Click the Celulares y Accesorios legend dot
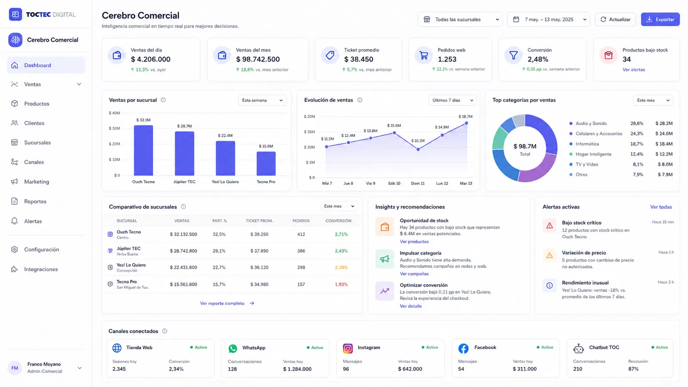Viewport: 688px width, 387px height. click(x=571, y=134)
